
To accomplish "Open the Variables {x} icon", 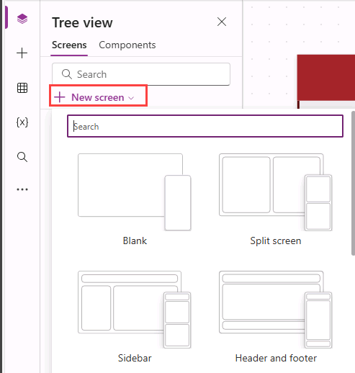I will 22,122.
